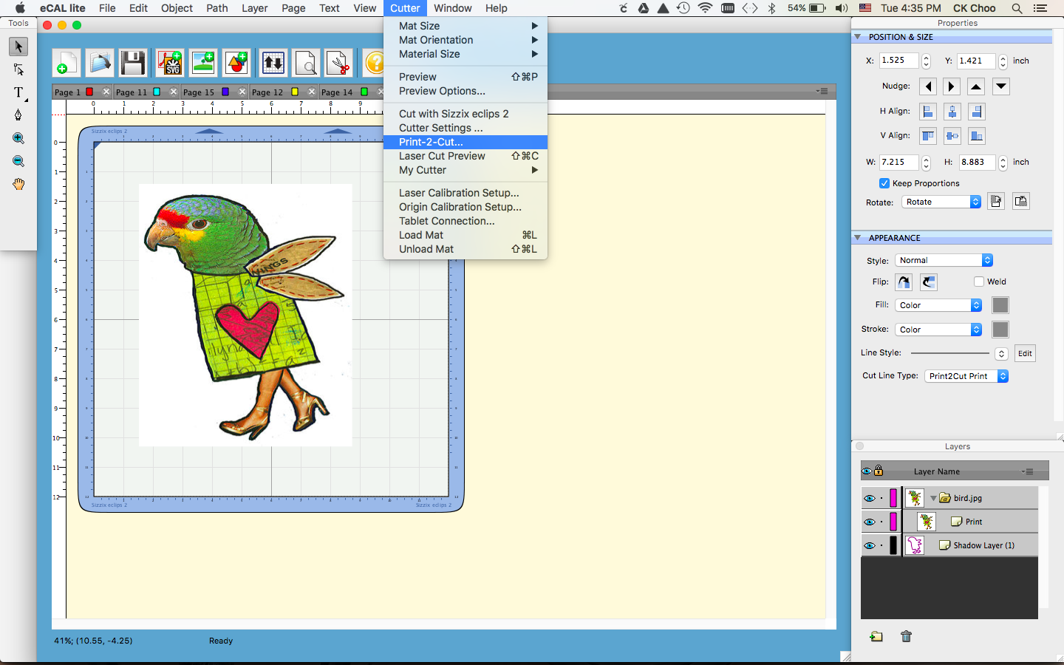The width and height of the screenshot is (1064, 665).
Task: Close the Page 1 tab
Action: pyautogui.click(x=106, y=92)
